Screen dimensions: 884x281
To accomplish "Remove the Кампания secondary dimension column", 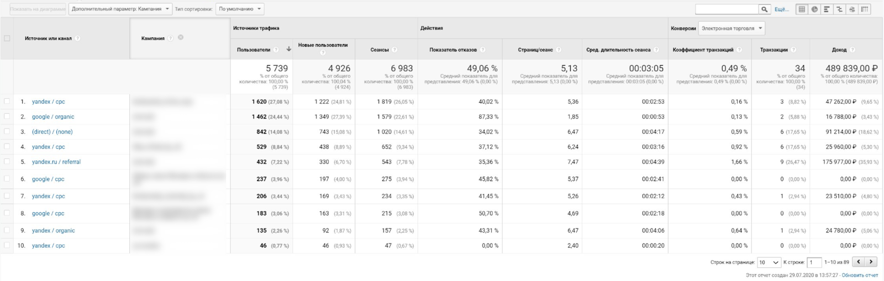I will click(181, 38).
